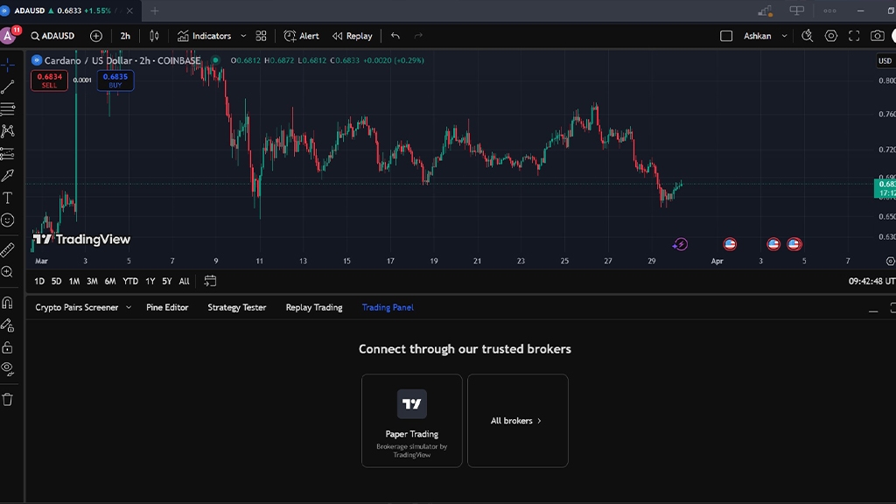Expand the Ashkan layout dropdown arrow
Viewport: 896px width, 504px height.
point(785,36)
